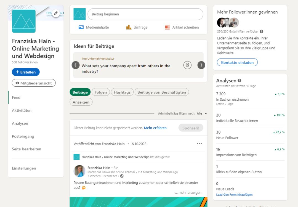Image resolution: width=298 pixels, height=207 pixels.
Task: Open Adminbeiträge filtern nach Alle dropdown
Action: tap(202, 113)
